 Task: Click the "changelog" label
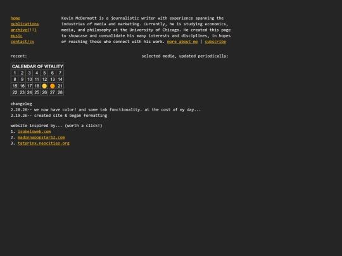[21, 104]
